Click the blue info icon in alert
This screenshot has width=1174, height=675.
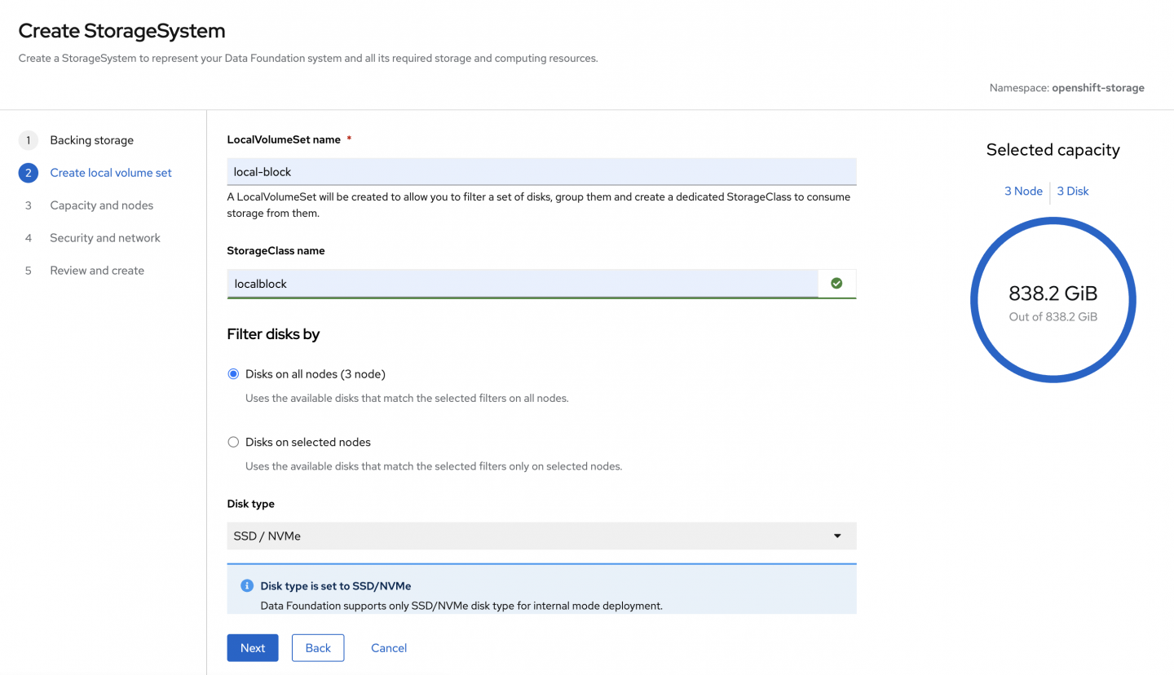247,586
